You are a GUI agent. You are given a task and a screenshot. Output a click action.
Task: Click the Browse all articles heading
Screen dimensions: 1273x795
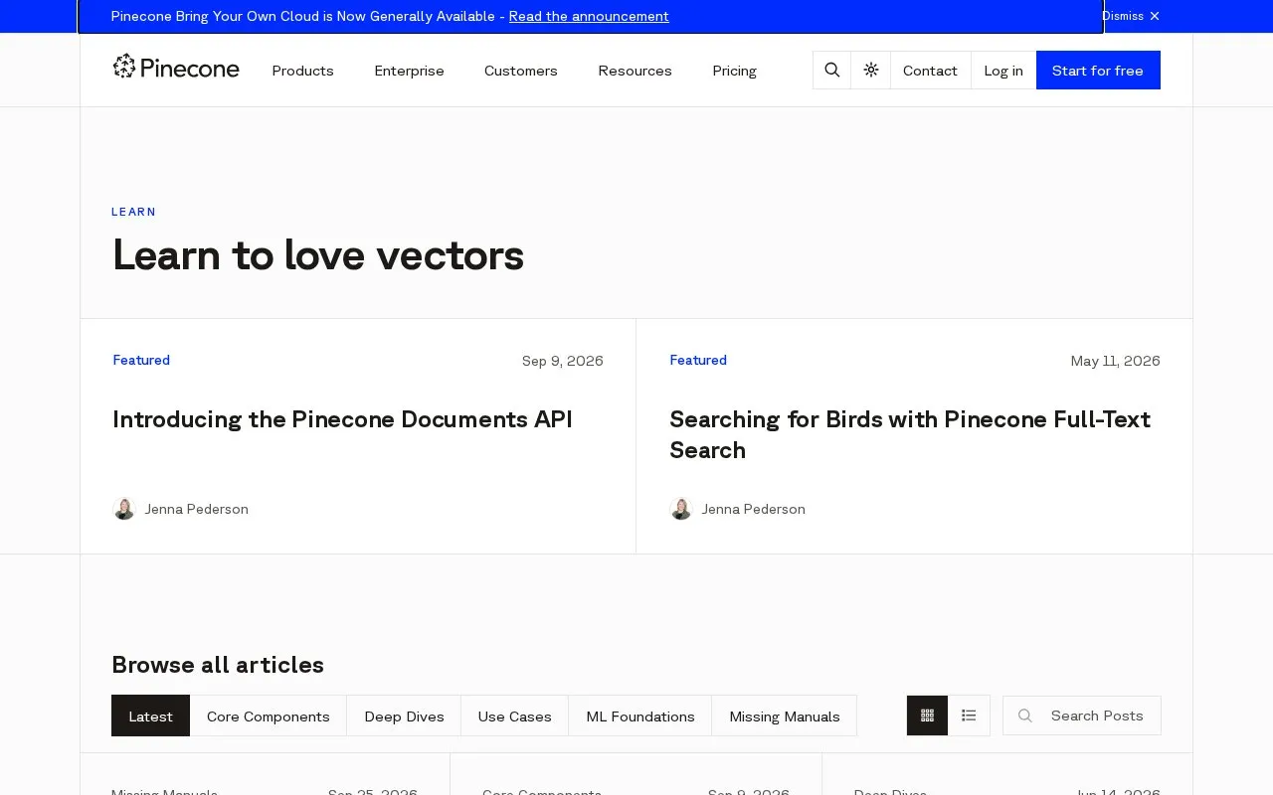(218, 665)
